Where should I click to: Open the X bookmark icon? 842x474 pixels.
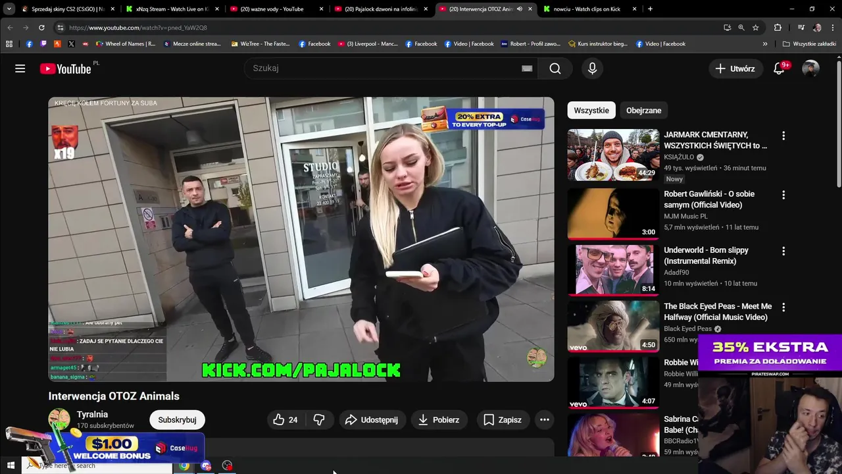pos(71,44)
